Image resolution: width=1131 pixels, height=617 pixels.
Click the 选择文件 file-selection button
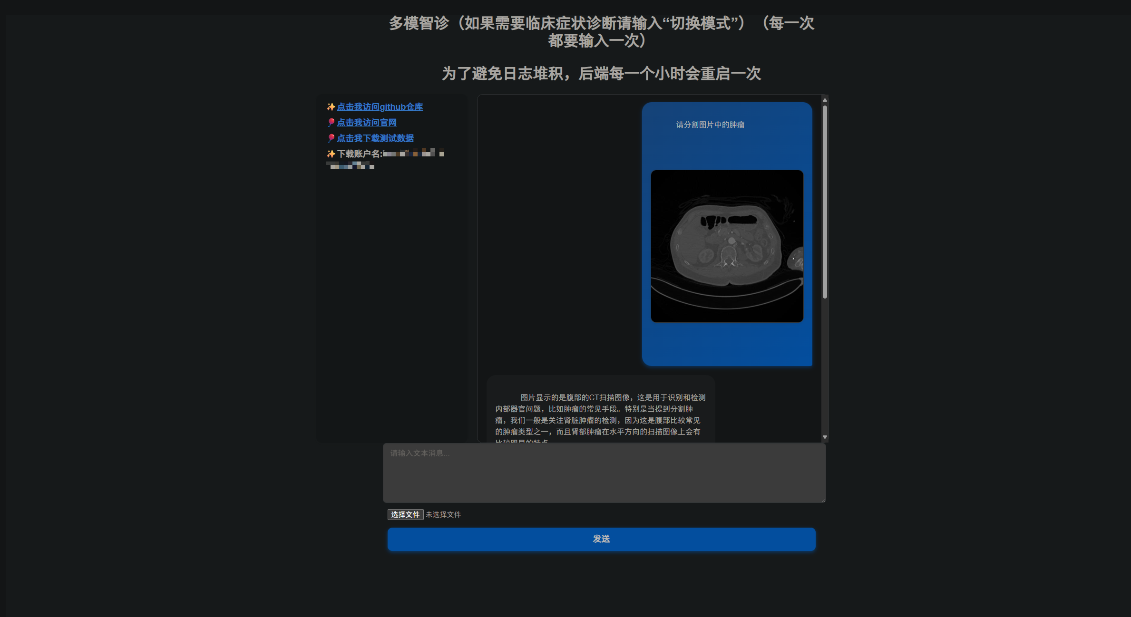pyautogui.click(x=405, y=514)
